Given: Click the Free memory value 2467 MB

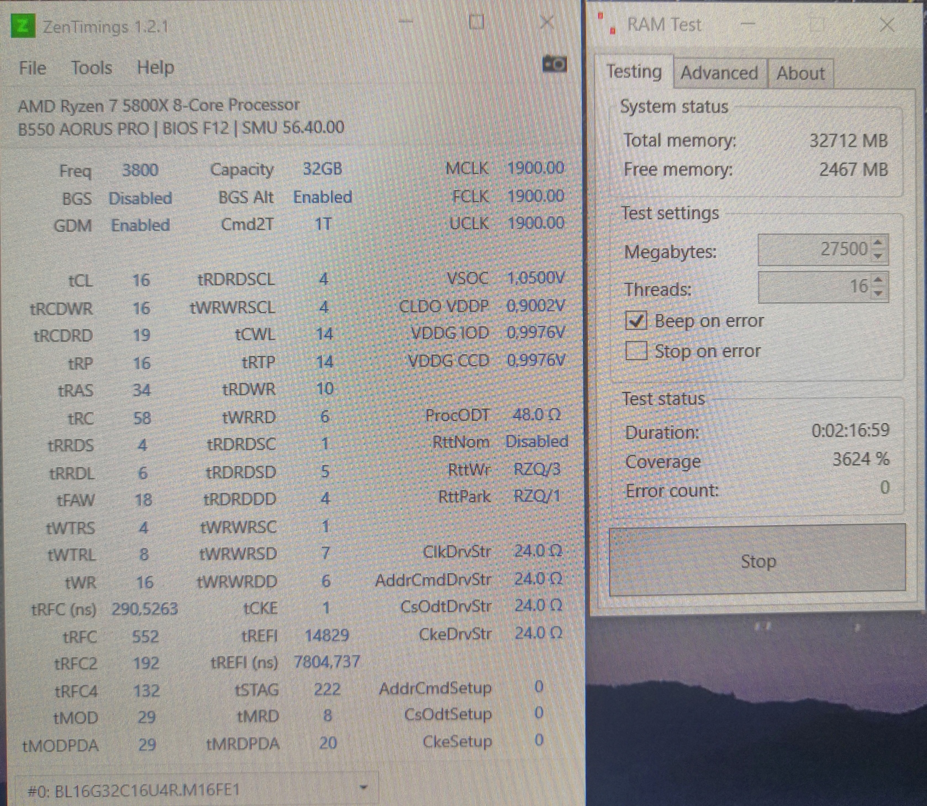Looking at the screenshot, I should click(854, 169).
